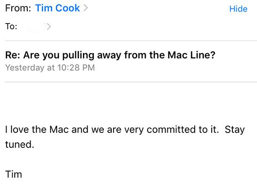Click the "Tim" signature line
Viewport: 257px width, 188px height.
pyautogui.click(x=14, y=174)
